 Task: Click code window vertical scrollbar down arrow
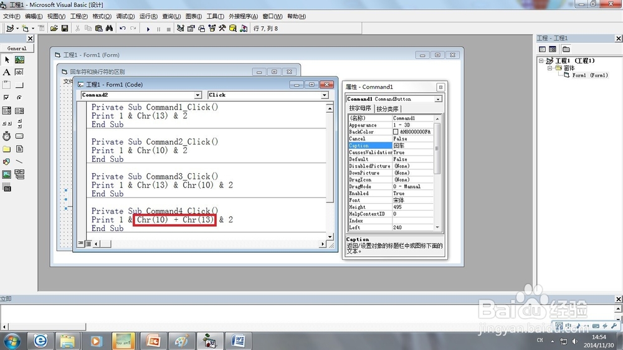pos(330,237)
